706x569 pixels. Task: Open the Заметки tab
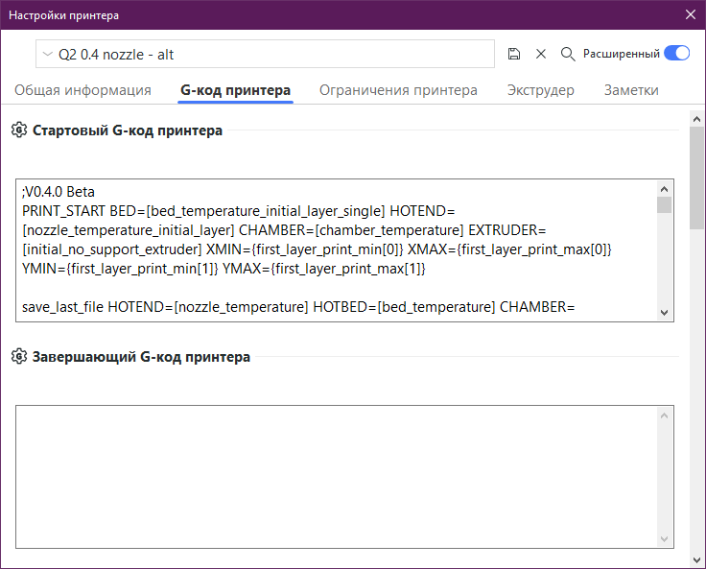(x=631, y=90)
